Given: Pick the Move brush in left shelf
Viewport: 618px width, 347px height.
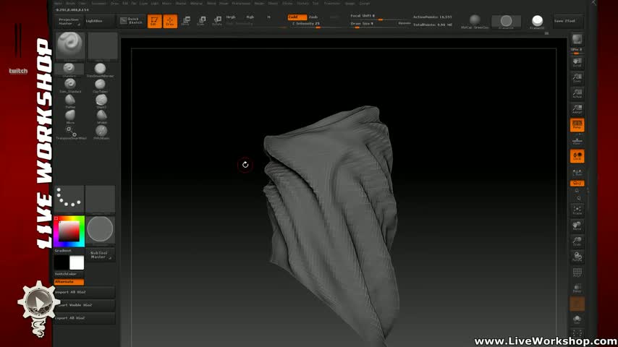Looking at the screenshot, I should (x=70, y=117).
